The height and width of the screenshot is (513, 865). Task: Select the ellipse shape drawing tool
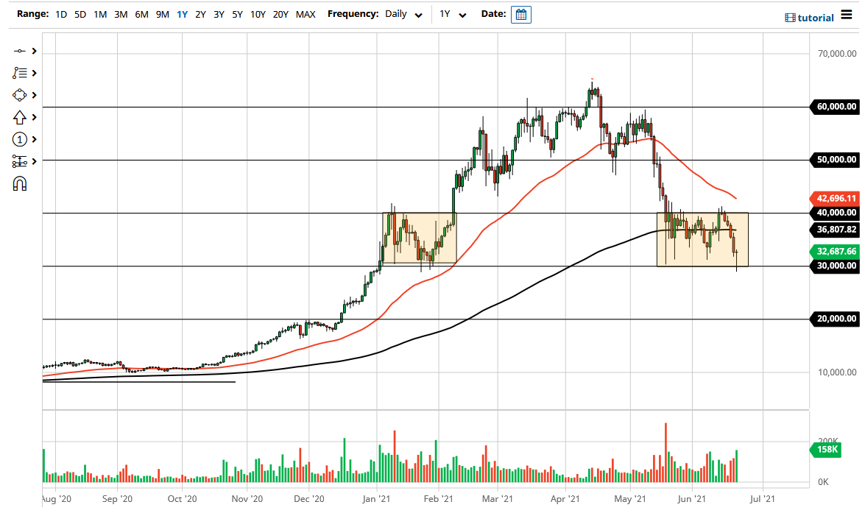click(x=20, y=95)
